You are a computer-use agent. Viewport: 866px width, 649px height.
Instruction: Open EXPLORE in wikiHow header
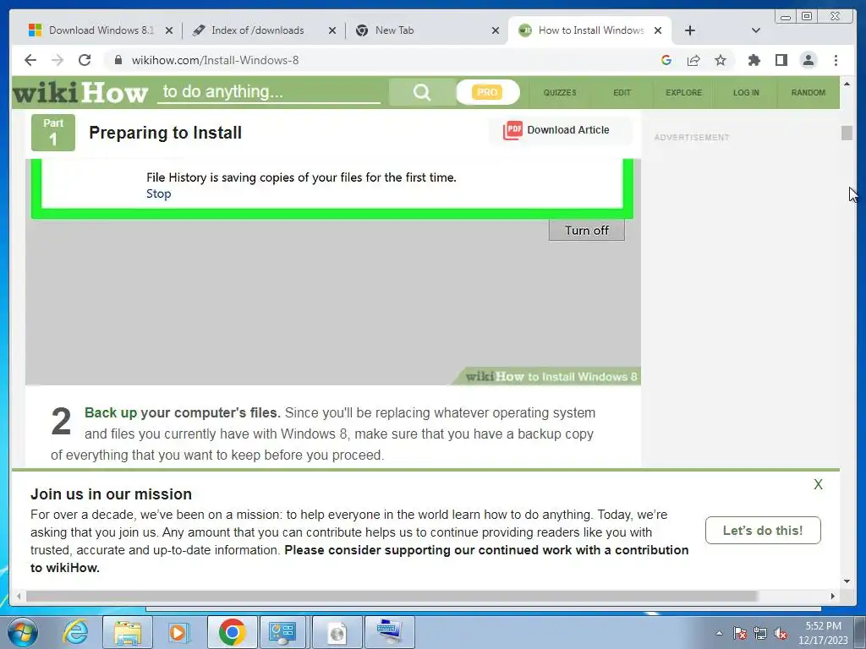683,92
